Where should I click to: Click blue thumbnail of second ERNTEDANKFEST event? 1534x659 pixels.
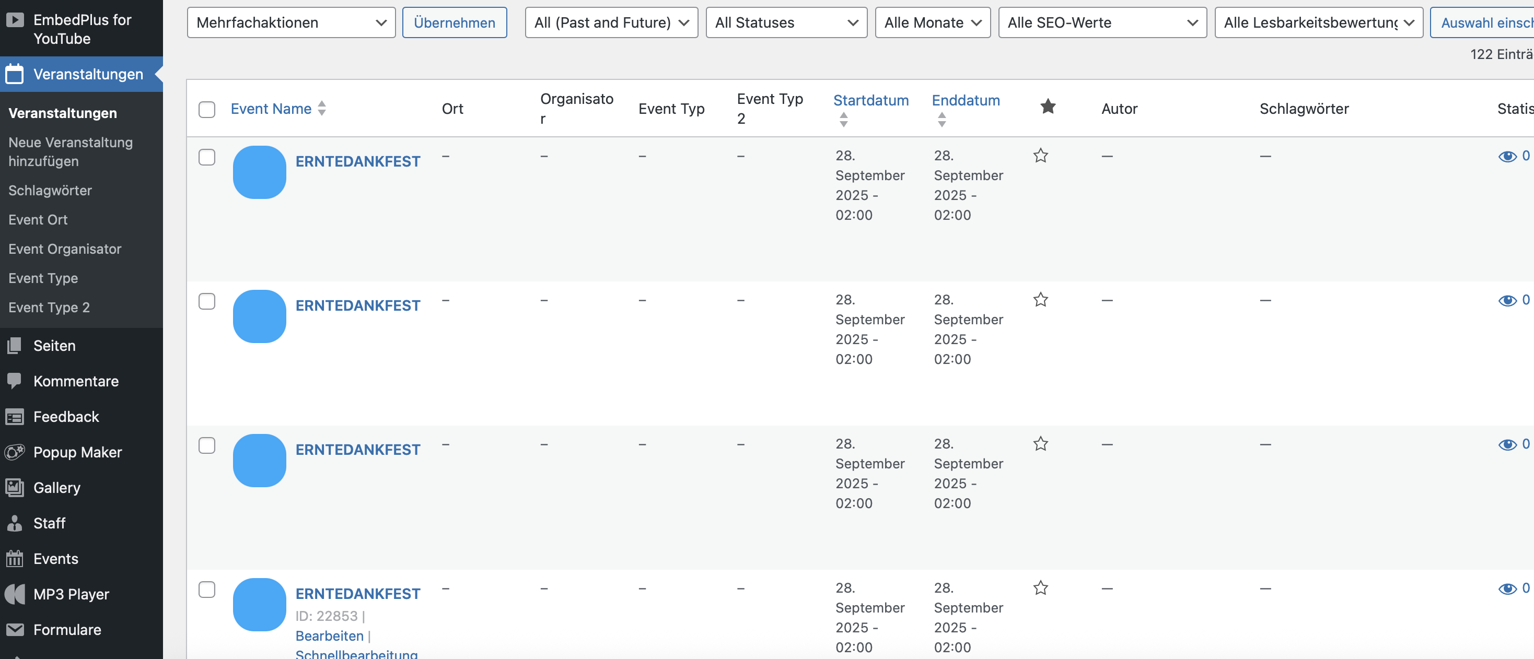click(x=260, y=316)
